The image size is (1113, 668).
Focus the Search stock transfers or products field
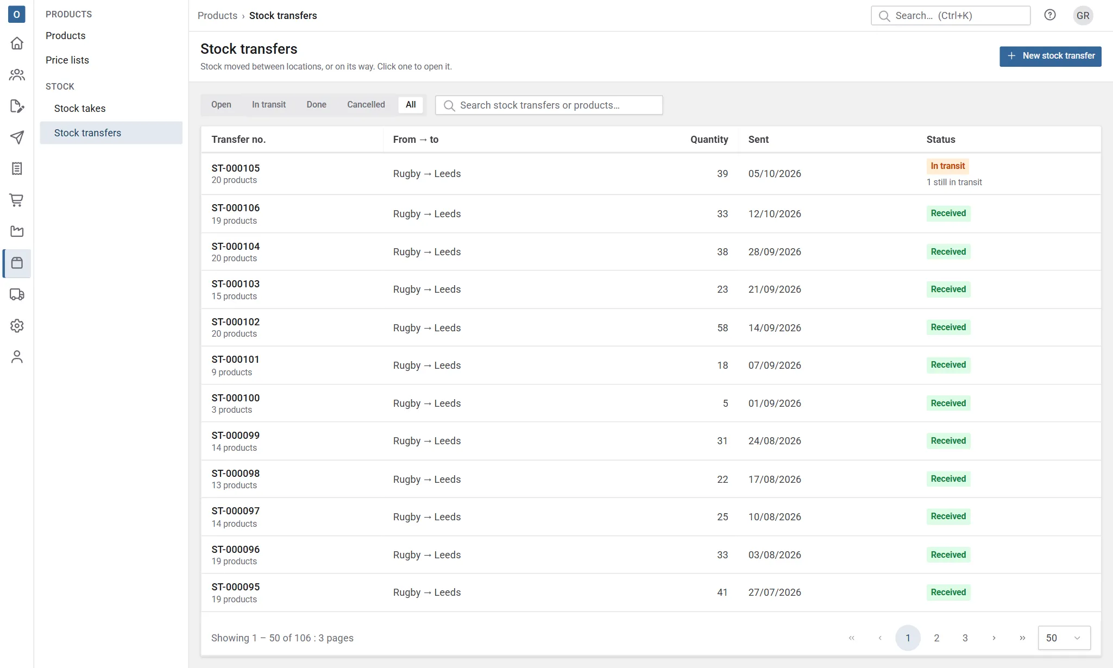pos(549,105)
